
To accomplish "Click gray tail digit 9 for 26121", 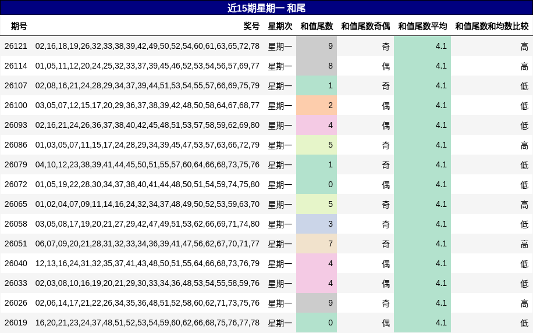I will [317, 46].
